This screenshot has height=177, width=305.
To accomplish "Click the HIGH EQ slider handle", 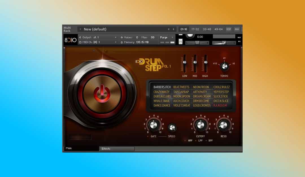I will coord(205,62).
